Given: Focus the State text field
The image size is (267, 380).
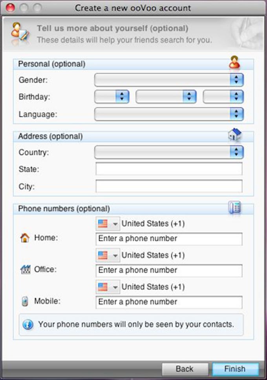Looking at the screenshot, I should pos(169,169).
